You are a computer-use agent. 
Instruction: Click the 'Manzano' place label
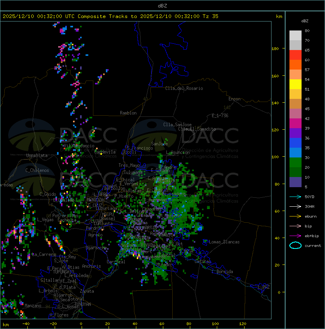click(x=33, y=306)
